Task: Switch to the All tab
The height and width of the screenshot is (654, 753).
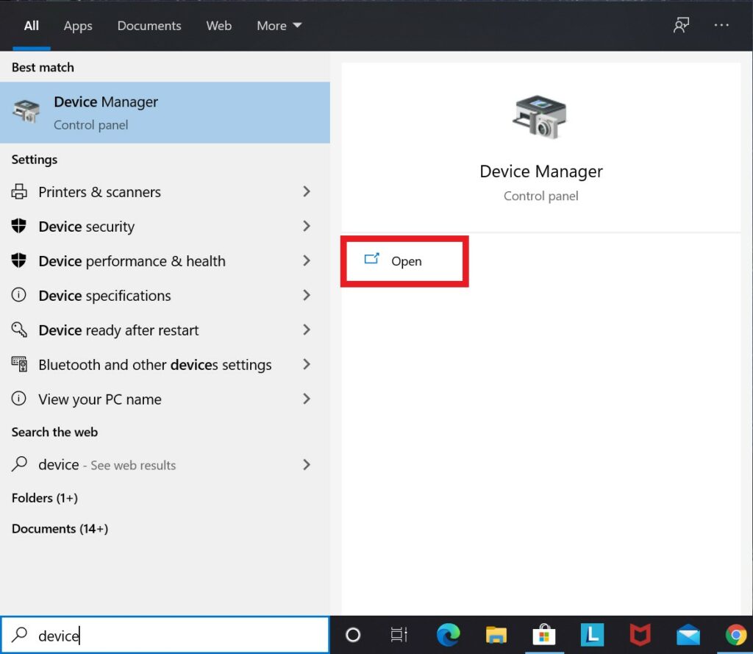Action: [31, 26]
